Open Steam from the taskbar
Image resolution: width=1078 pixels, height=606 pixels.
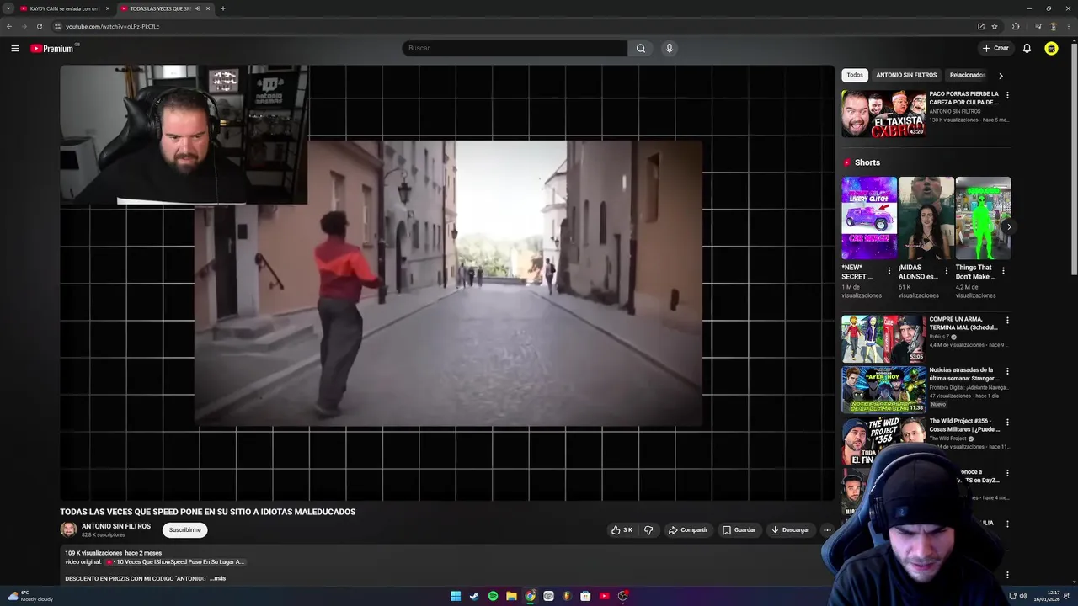(474, 596)
